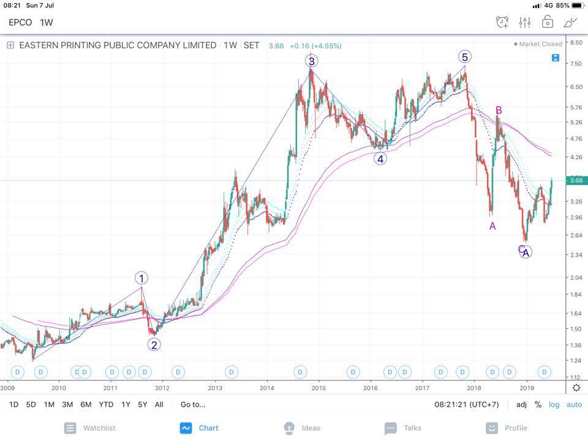Toggle adj price adjustment
The height and width of the screenshot is (441, 588).
coord(521,404)
